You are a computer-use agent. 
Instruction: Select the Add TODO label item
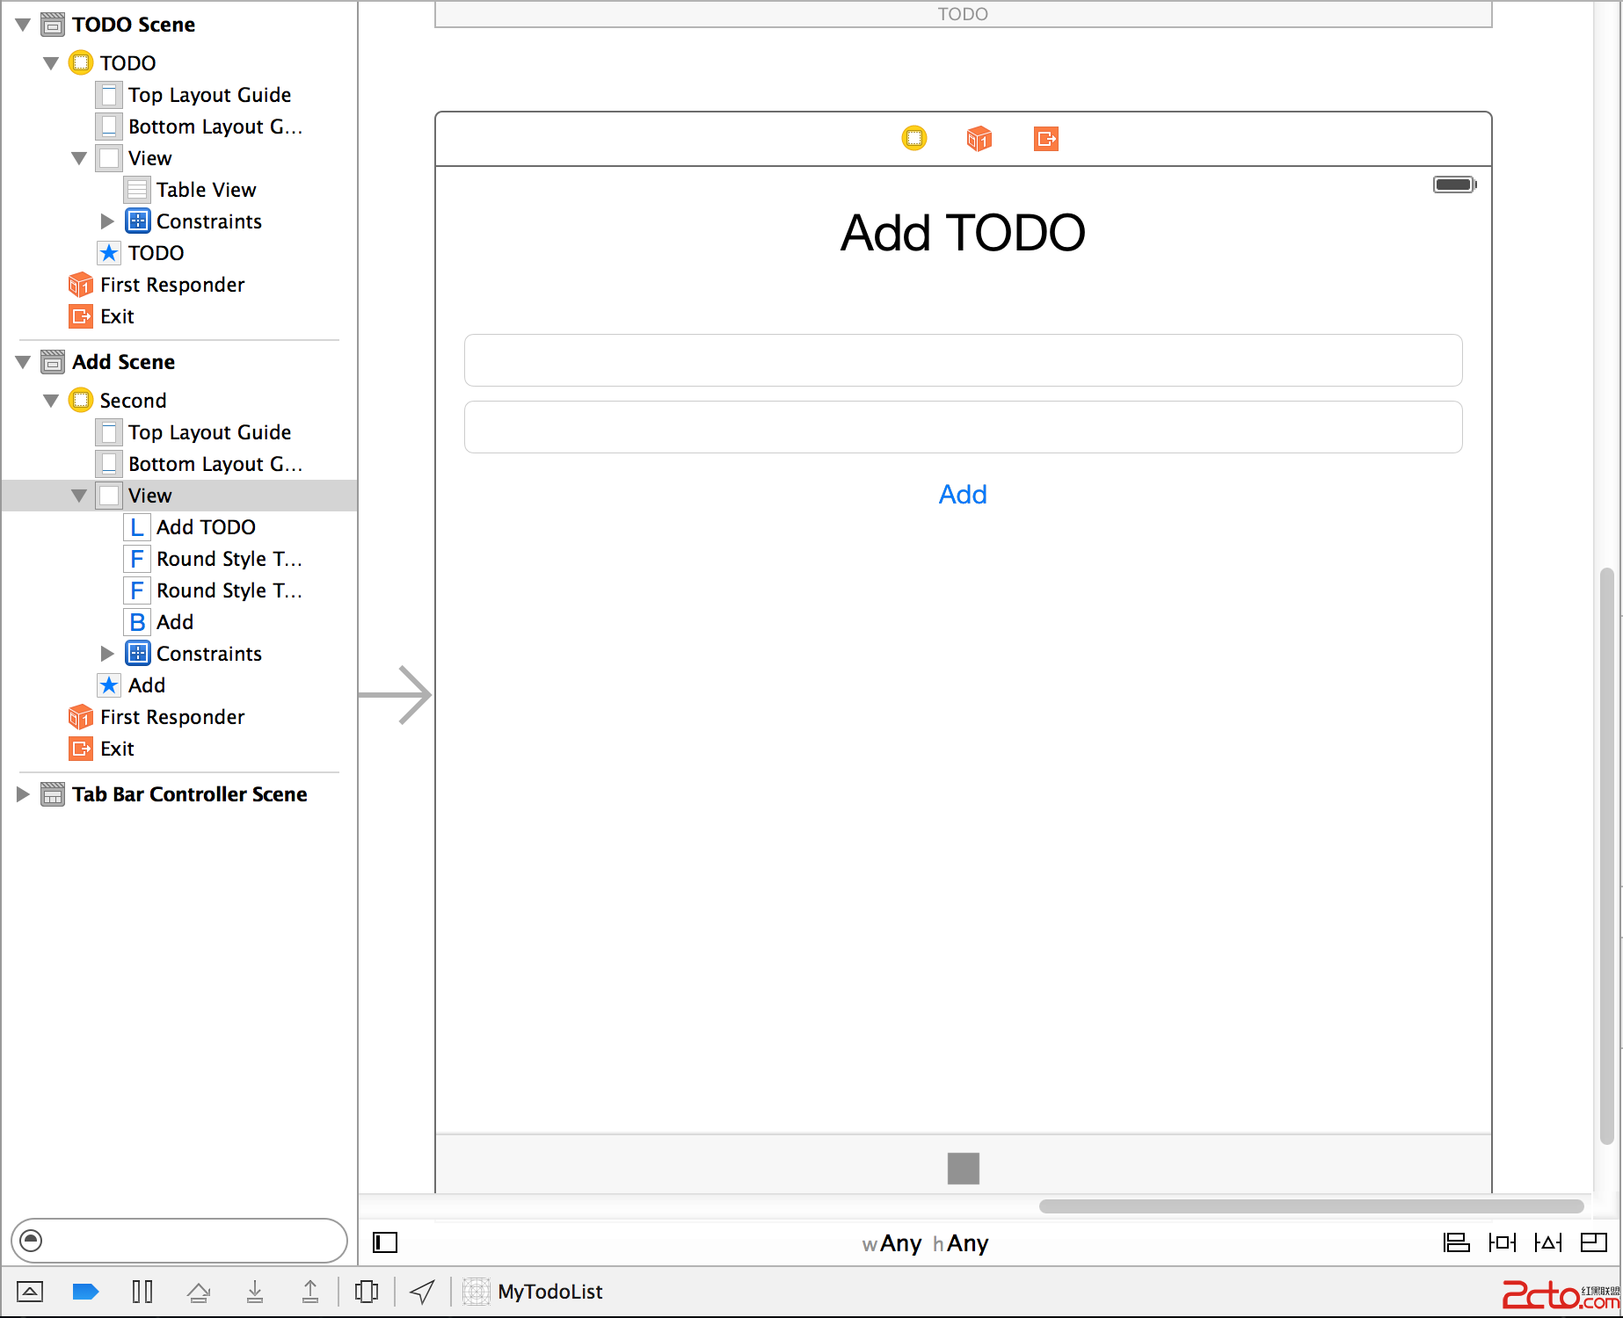[206, 527]
